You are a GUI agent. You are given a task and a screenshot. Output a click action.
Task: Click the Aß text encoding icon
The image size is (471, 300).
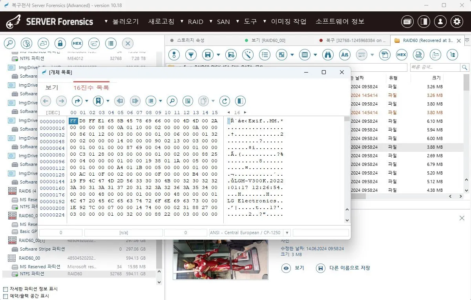pos(345,55)
